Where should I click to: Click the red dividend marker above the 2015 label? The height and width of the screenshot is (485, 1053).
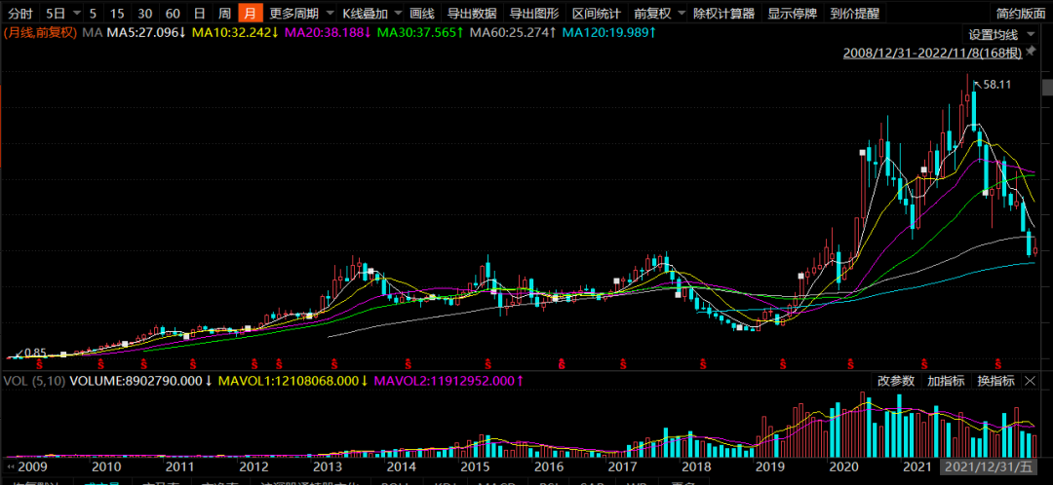pyautogui.click(x=487, y=363)
